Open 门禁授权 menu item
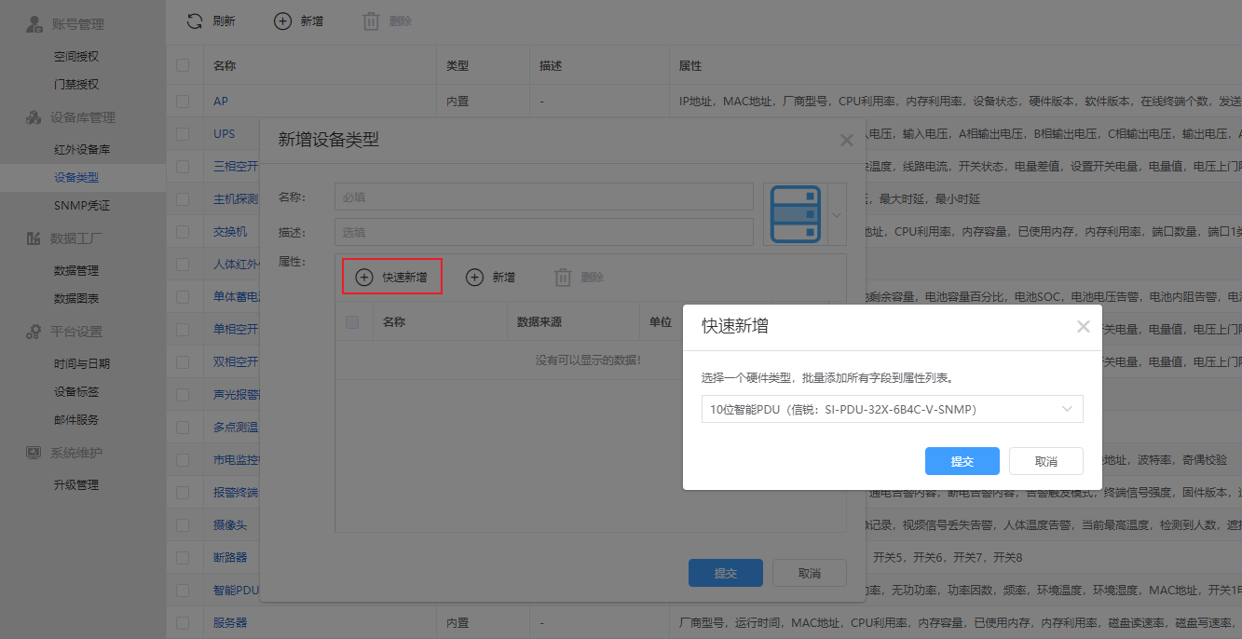This screenshot has height=639, width=1242. point(76,84)
